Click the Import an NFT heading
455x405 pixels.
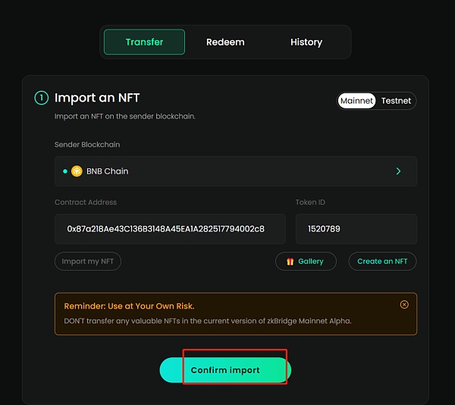click(97, 98)
